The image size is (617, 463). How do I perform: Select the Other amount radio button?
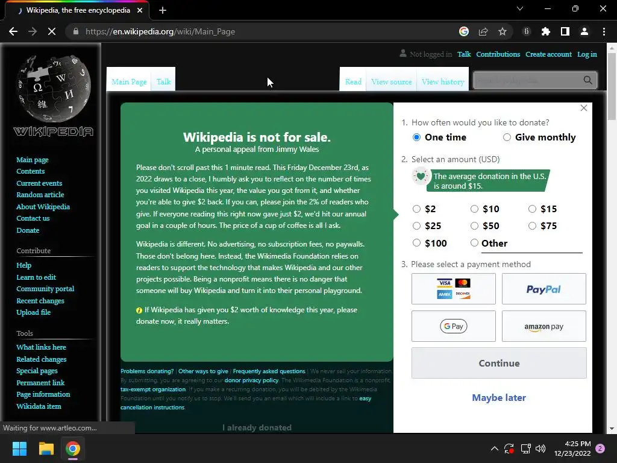(x=474, y=243)
